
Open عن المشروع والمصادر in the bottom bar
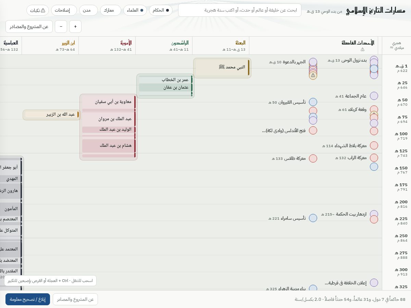pos(75,299)
